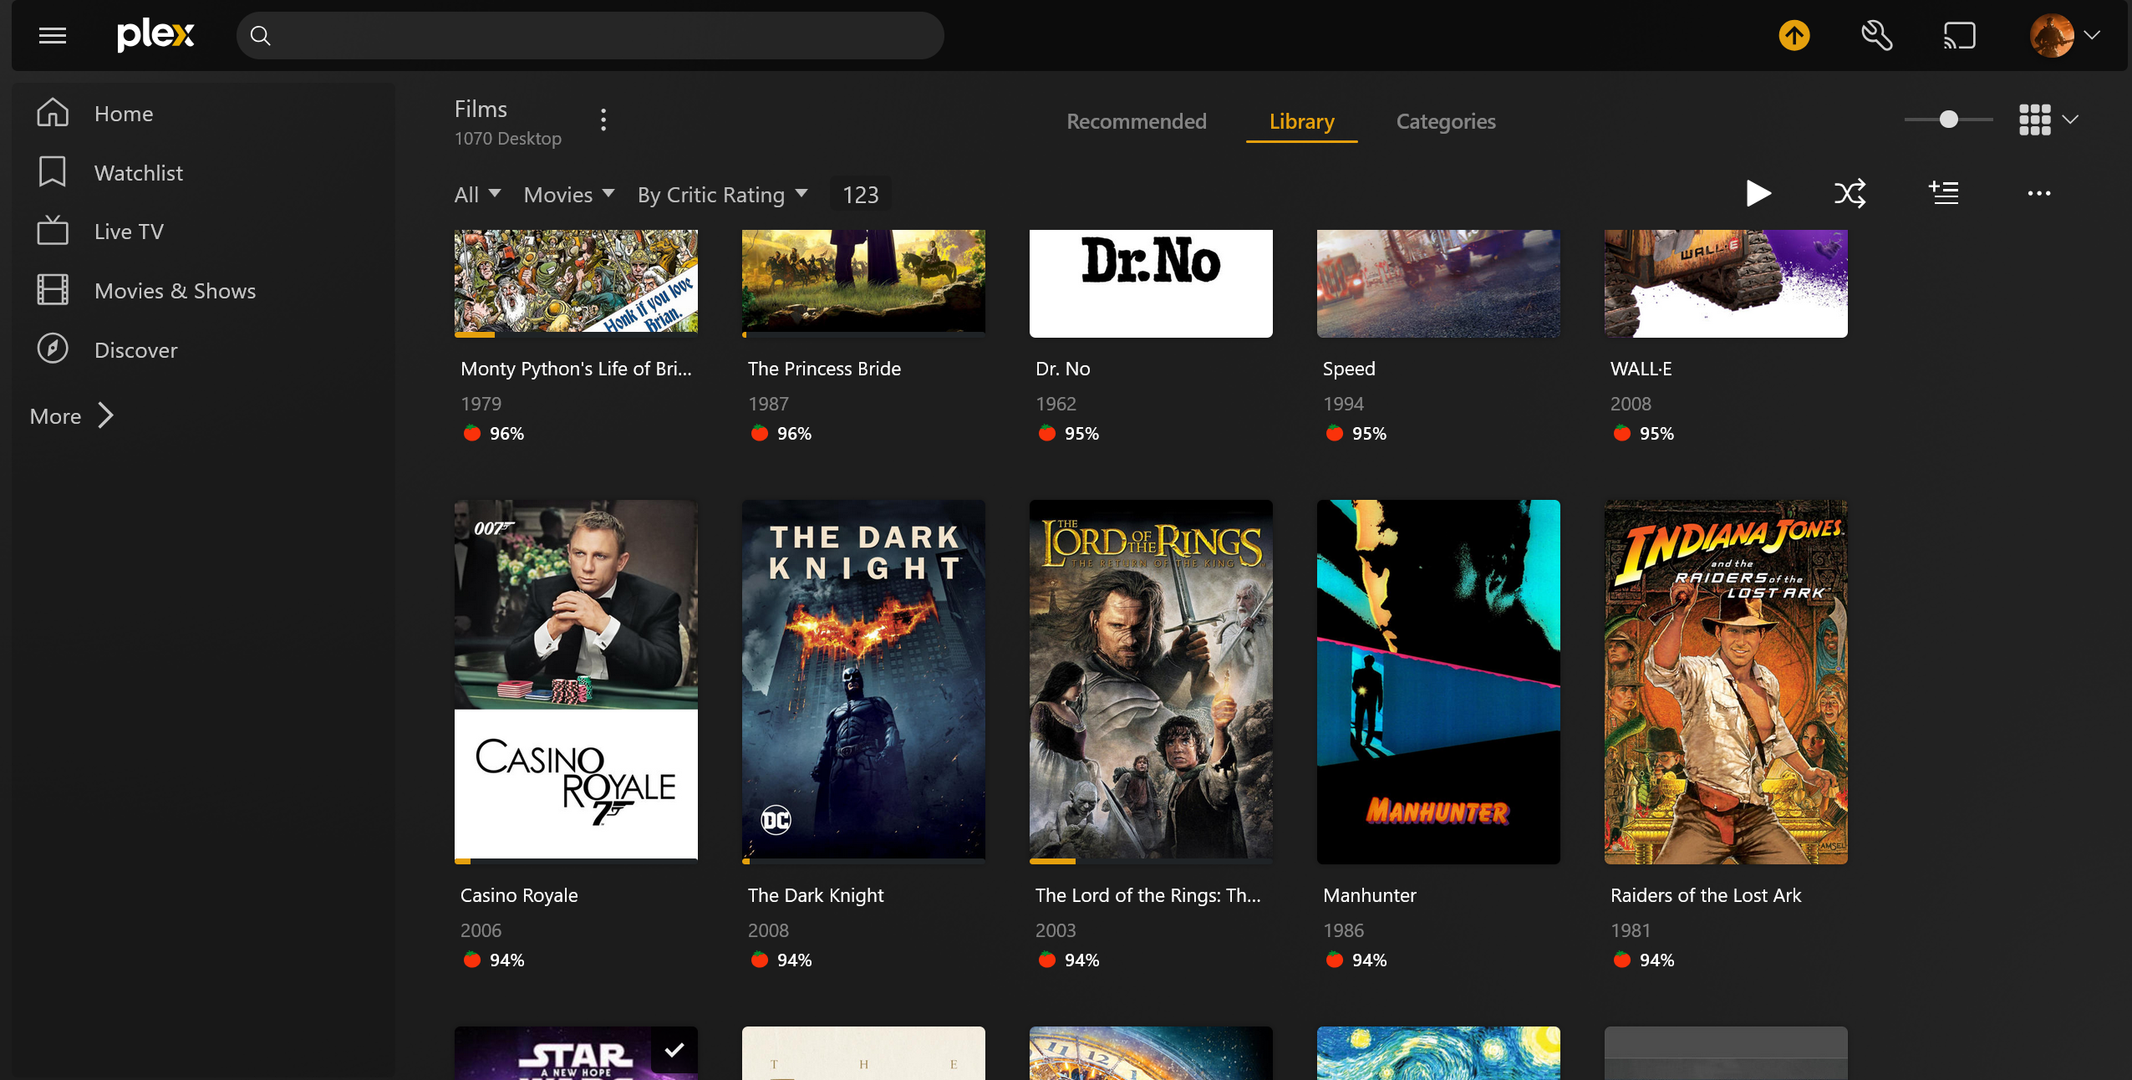Open the hamburger sidebar menu
The image size is (2132, 1080).
52,35
